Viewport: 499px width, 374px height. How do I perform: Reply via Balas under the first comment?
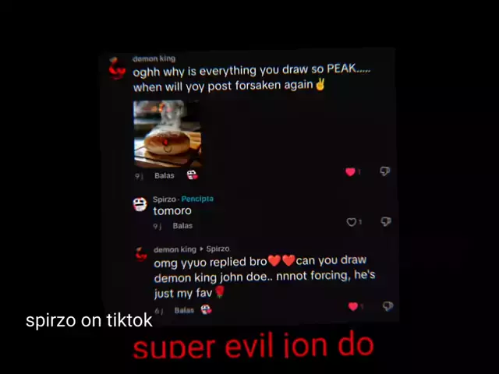coord(165,175)
